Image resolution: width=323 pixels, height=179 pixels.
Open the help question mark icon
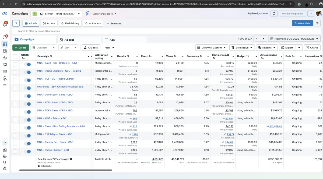[5, 143]
